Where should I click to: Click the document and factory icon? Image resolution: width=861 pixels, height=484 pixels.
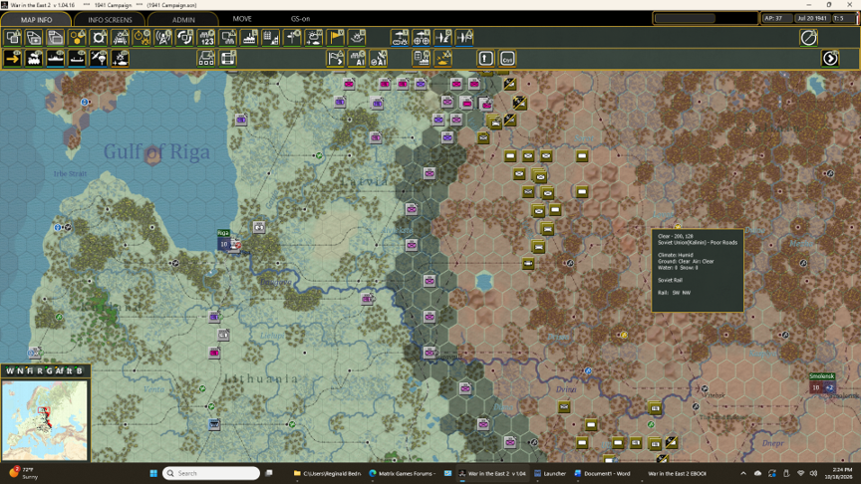[422, 58]
